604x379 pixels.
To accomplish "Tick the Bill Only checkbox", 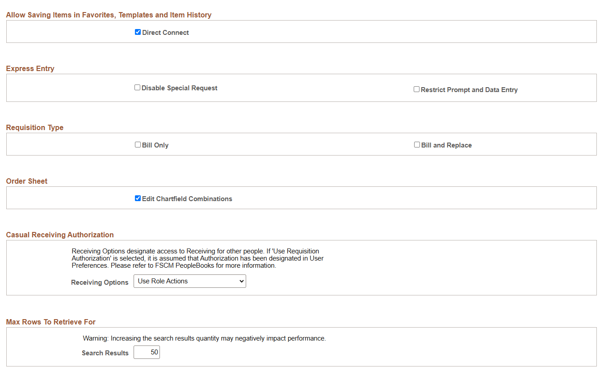I will (x=138, y=145).
